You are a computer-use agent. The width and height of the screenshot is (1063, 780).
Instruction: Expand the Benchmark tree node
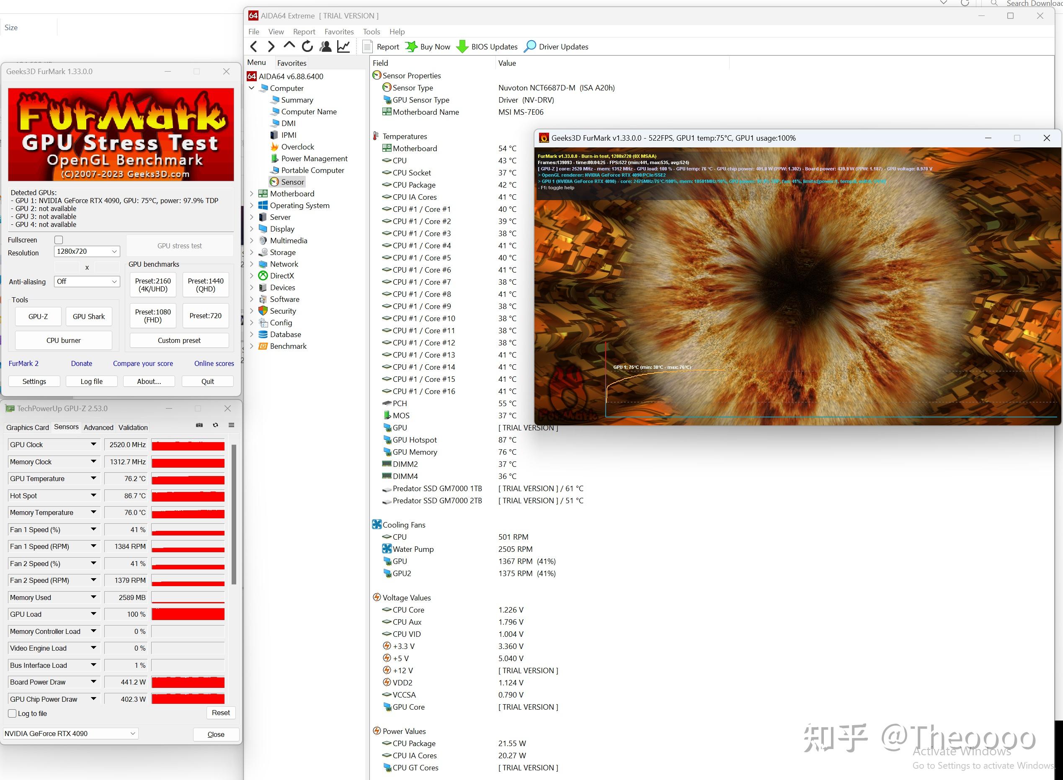(x=252, y=346)
